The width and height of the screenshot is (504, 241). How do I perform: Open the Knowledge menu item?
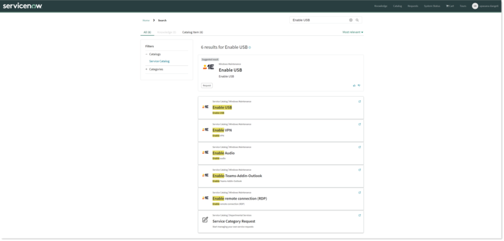point(381,6)
